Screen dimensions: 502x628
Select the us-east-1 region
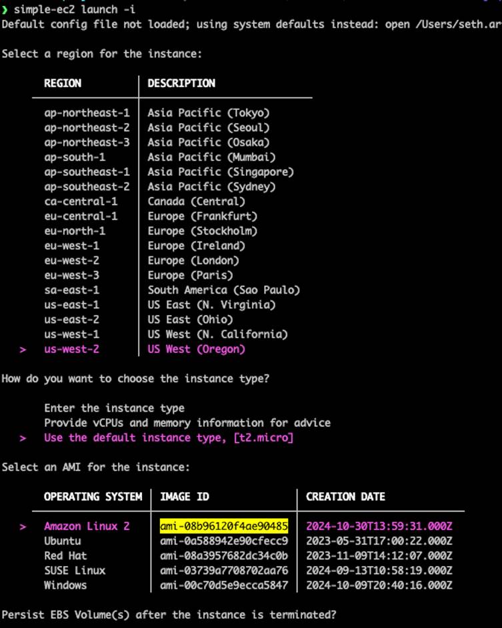click(x=72, y=305)
